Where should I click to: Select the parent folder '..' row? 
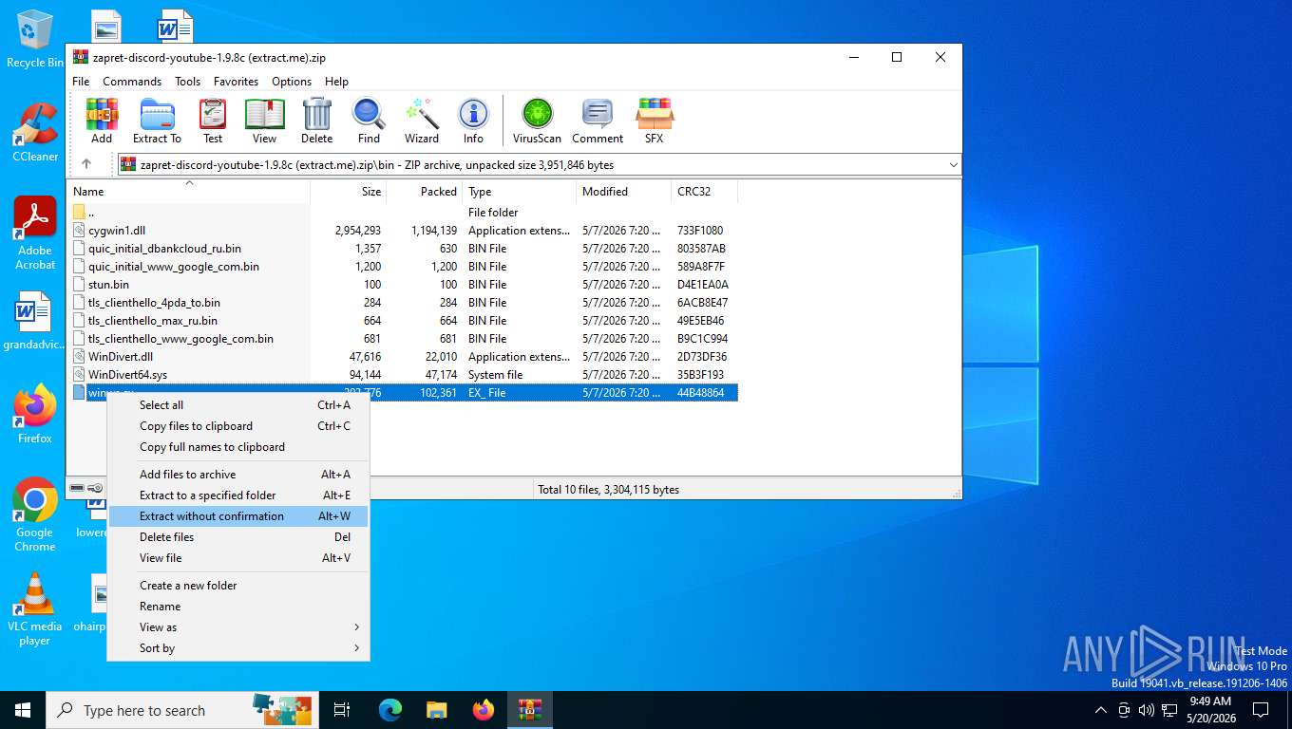[404, 213]
